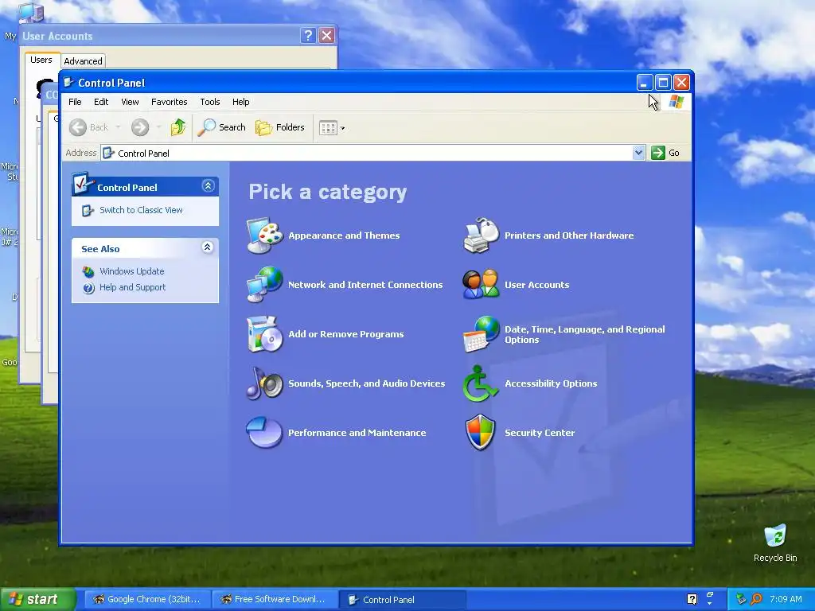The image size is (815, 611).
Task: Collapse the Control Panel sidebar section
Action: pyautogui.click(x=208, y=185)
